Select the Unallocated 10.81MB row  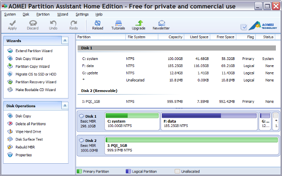[x=177, y=80]
